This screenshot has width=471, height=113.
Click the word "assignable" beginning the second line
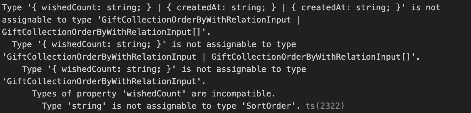pyautogui.click(x=27, y=20)
